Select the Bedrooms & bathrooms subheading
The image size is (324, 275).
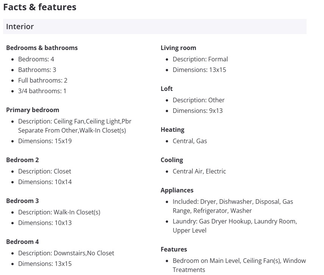tap(42, 48)
